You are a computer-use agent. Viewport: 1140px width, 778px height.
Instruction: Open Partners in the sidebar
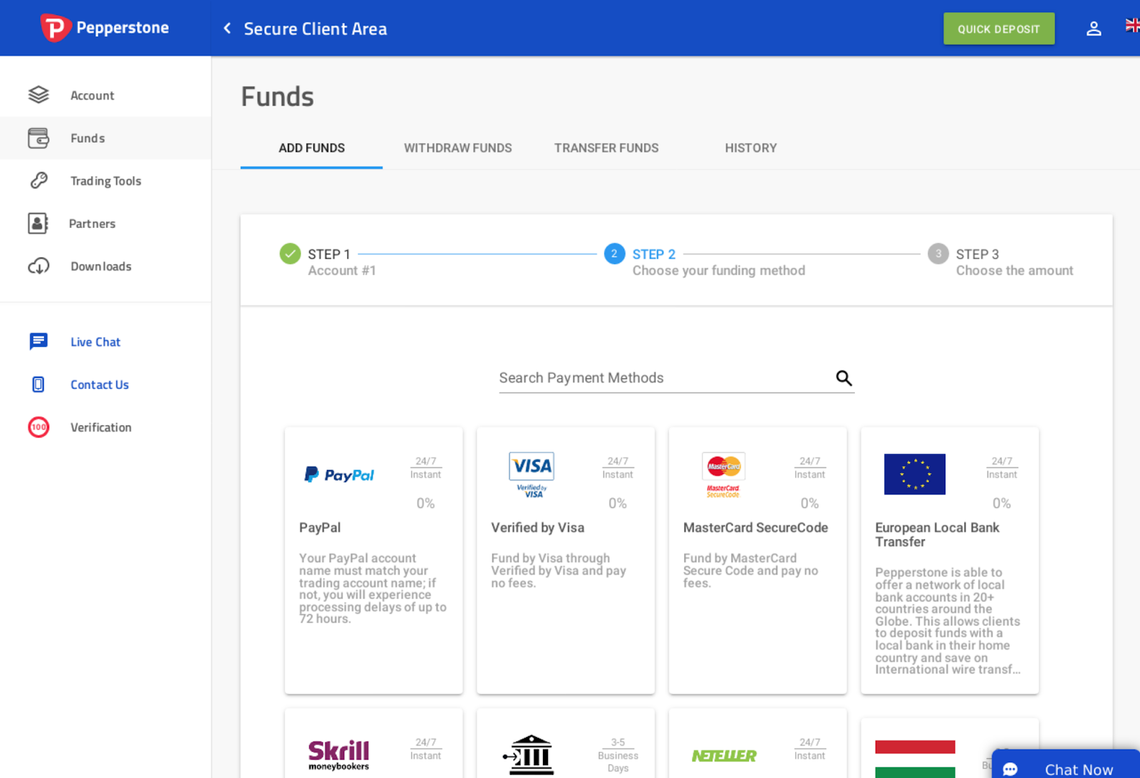pyautogui.click(x=105, y=223)
